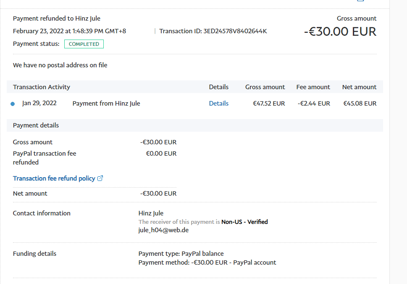The width and height of the screenshot is (407, 284).
Task: Click the Non-US - Verified status text
Action: pos(244,222)
